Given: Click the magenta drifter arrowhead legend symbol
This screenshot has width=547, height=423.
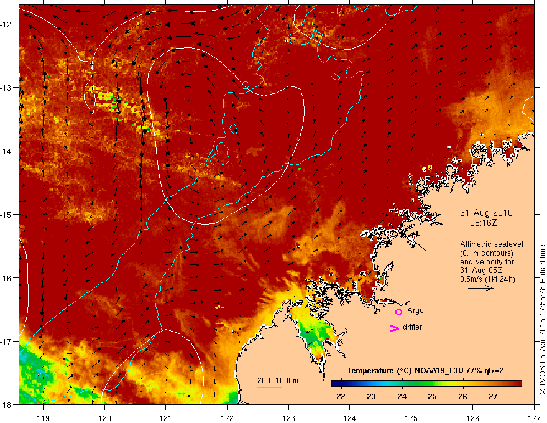Looking at the screenshot, I should [395, 328].
